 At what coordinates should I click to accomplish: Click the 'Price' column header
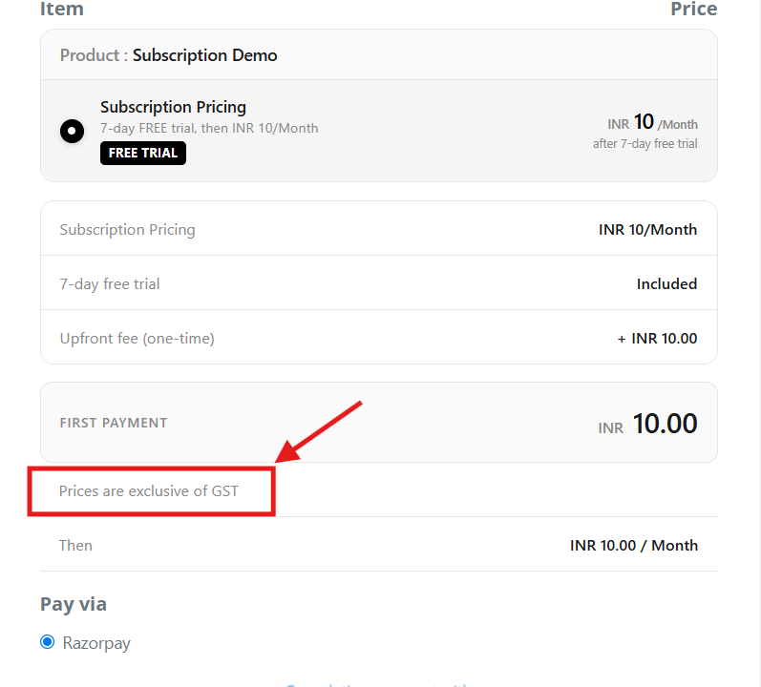(x=694, y=10)
